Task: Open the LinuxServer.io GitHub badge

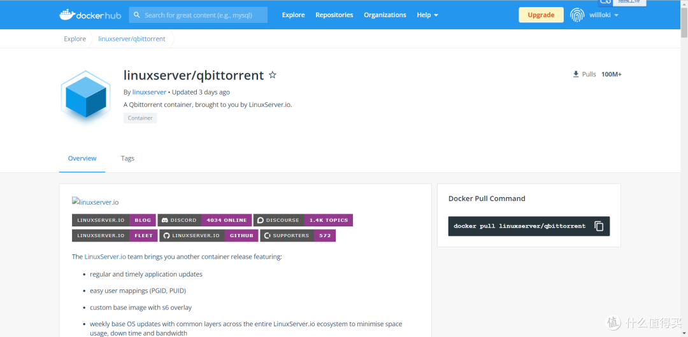Action: [208, 235]
